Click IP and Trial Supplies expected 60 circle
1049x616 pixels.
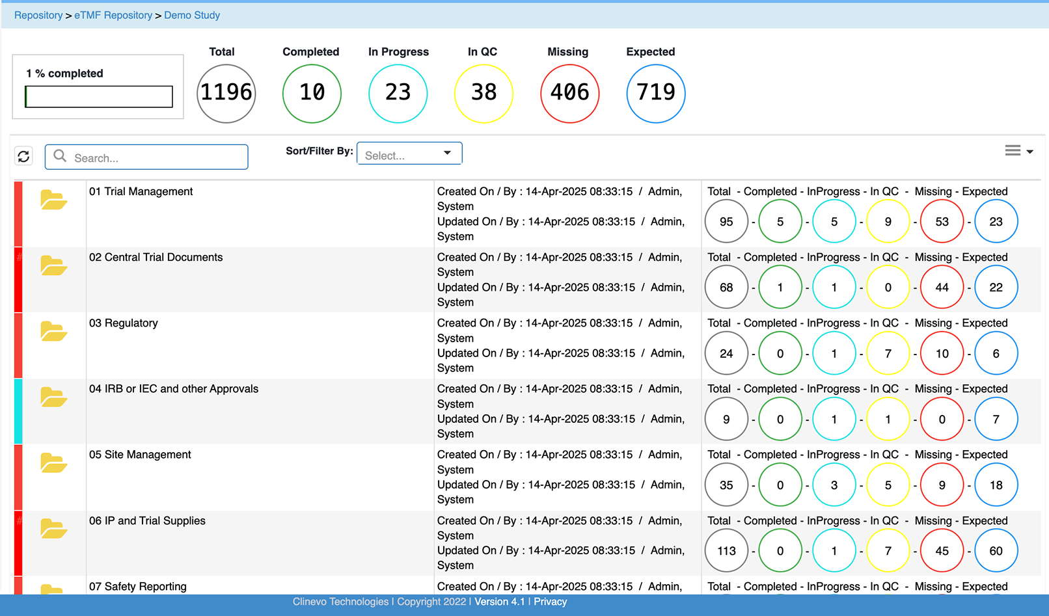[996, 551]
